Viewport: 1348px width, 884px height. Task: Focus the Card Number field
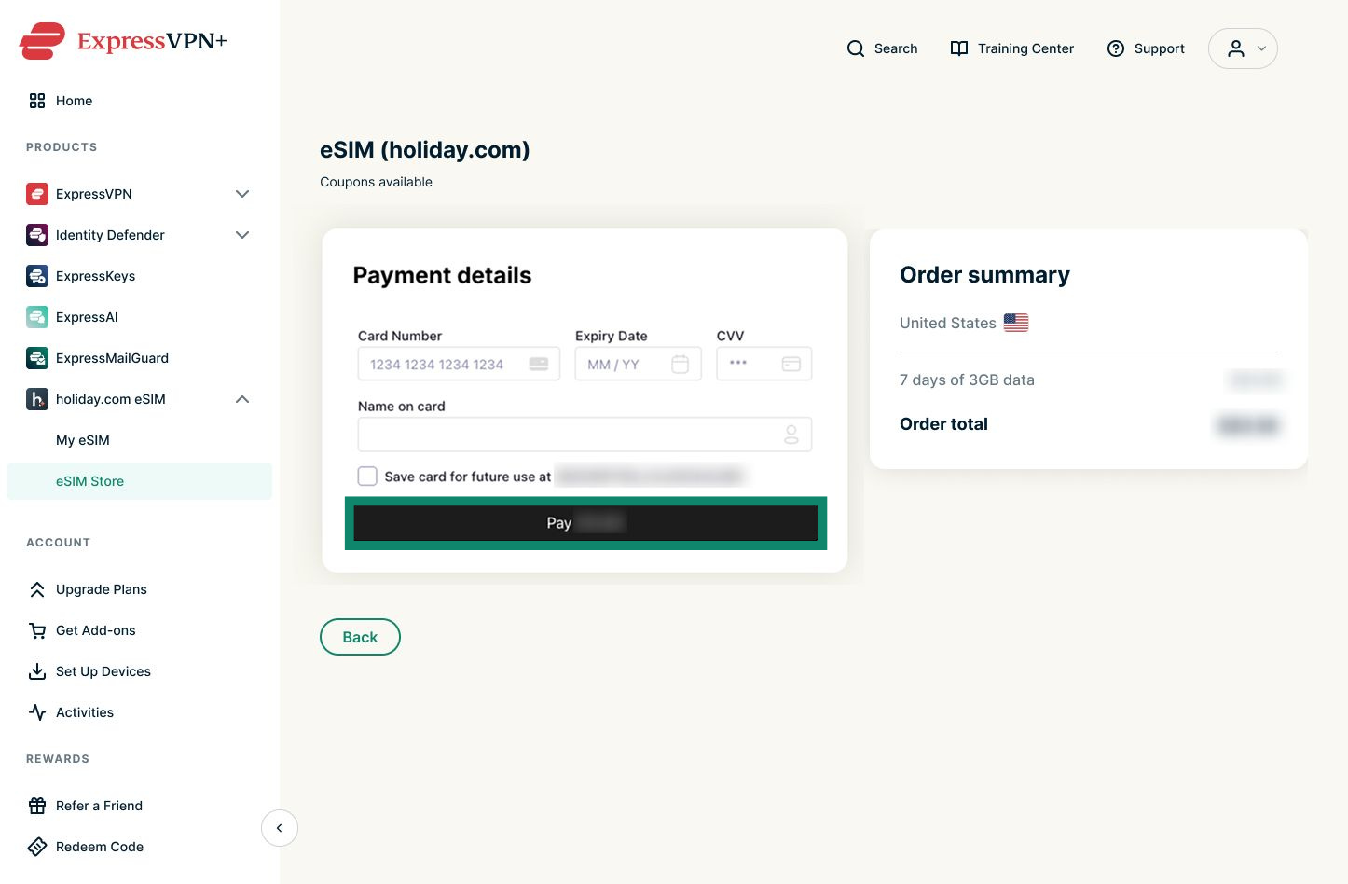click(459, 364)
